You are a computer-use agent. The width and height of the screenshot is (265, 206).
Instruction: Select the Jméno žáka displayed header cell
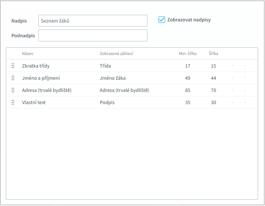coord(112,78)
